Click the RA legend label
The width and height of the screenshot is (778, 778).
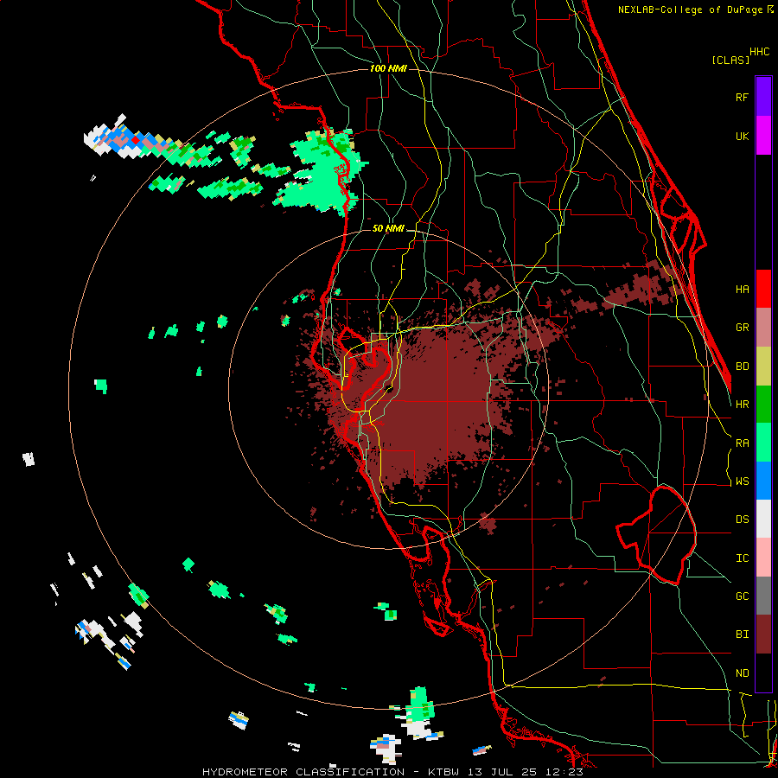coord(743,443)
